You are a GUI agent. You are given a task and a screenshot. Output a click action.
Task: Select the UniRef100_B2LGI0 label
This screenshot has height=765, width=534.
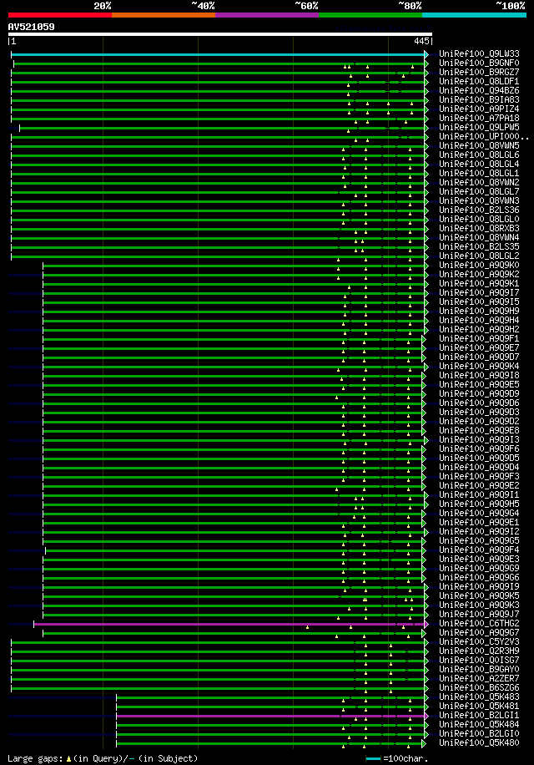479,733
